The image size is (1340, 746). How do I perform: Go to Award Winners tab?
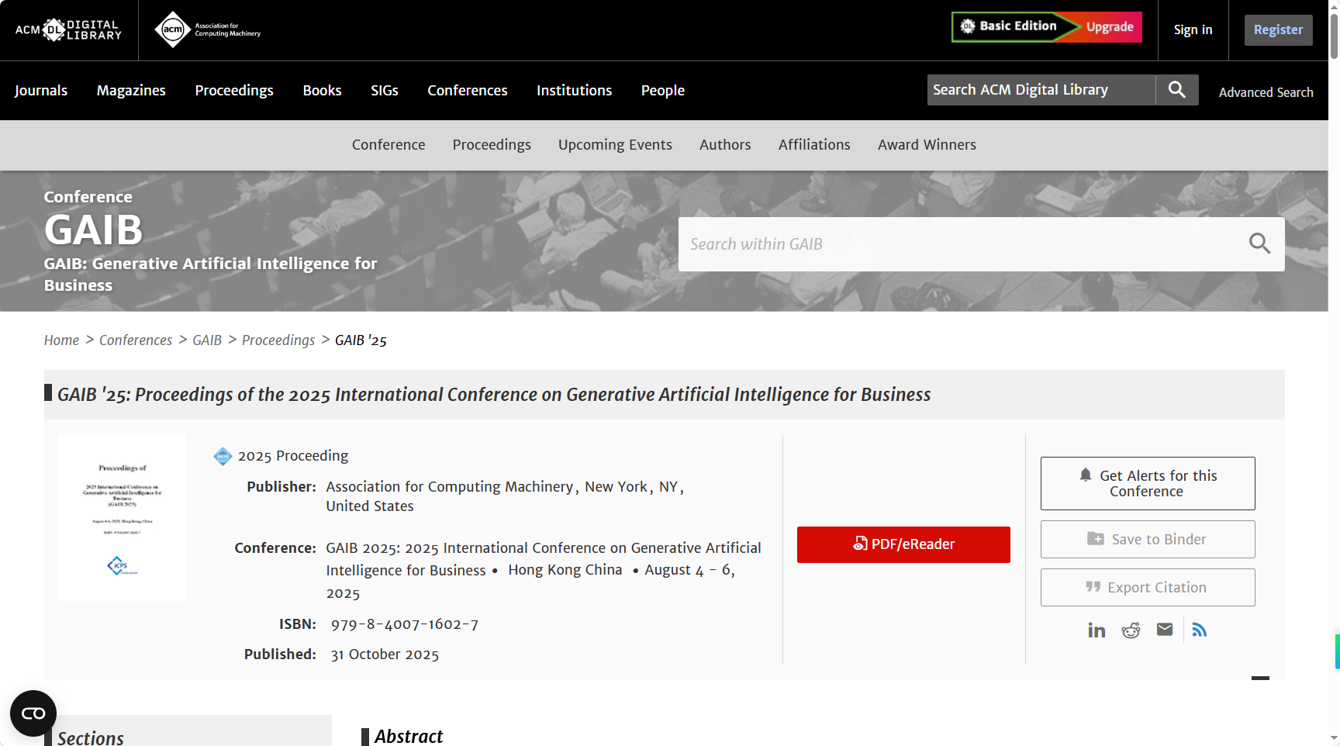927,145
